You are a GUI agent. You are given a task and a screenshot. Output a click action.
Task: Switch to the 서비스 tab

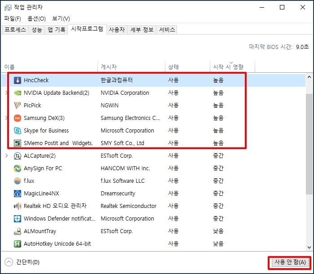[x=167, y=30]
